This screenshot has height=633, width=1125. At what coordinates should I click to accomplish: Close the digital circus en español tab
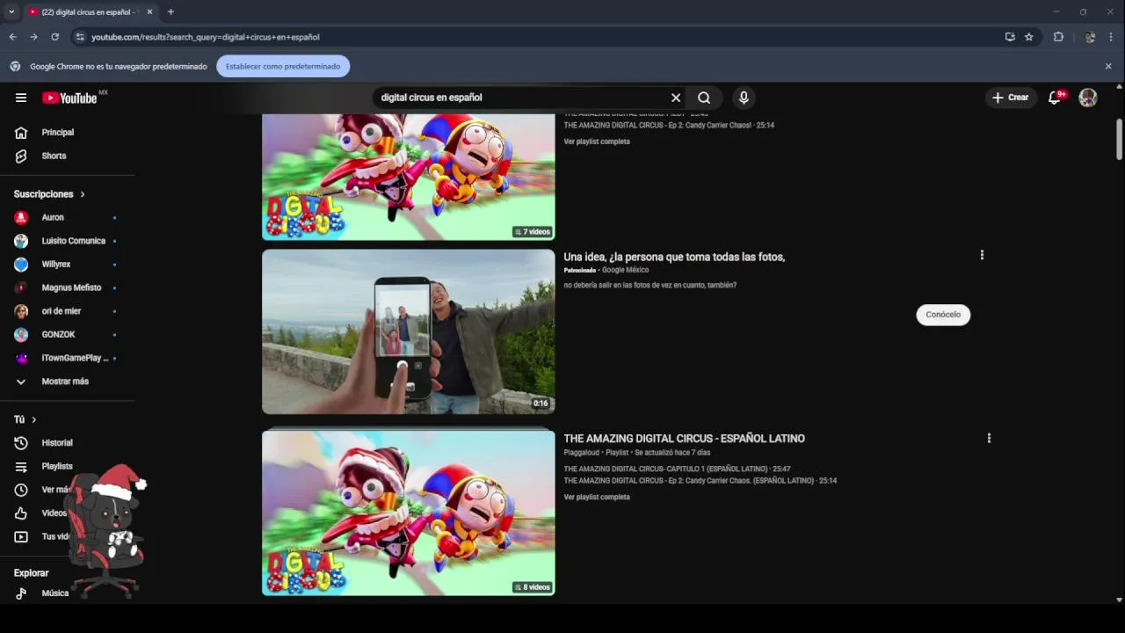(149, 12)
